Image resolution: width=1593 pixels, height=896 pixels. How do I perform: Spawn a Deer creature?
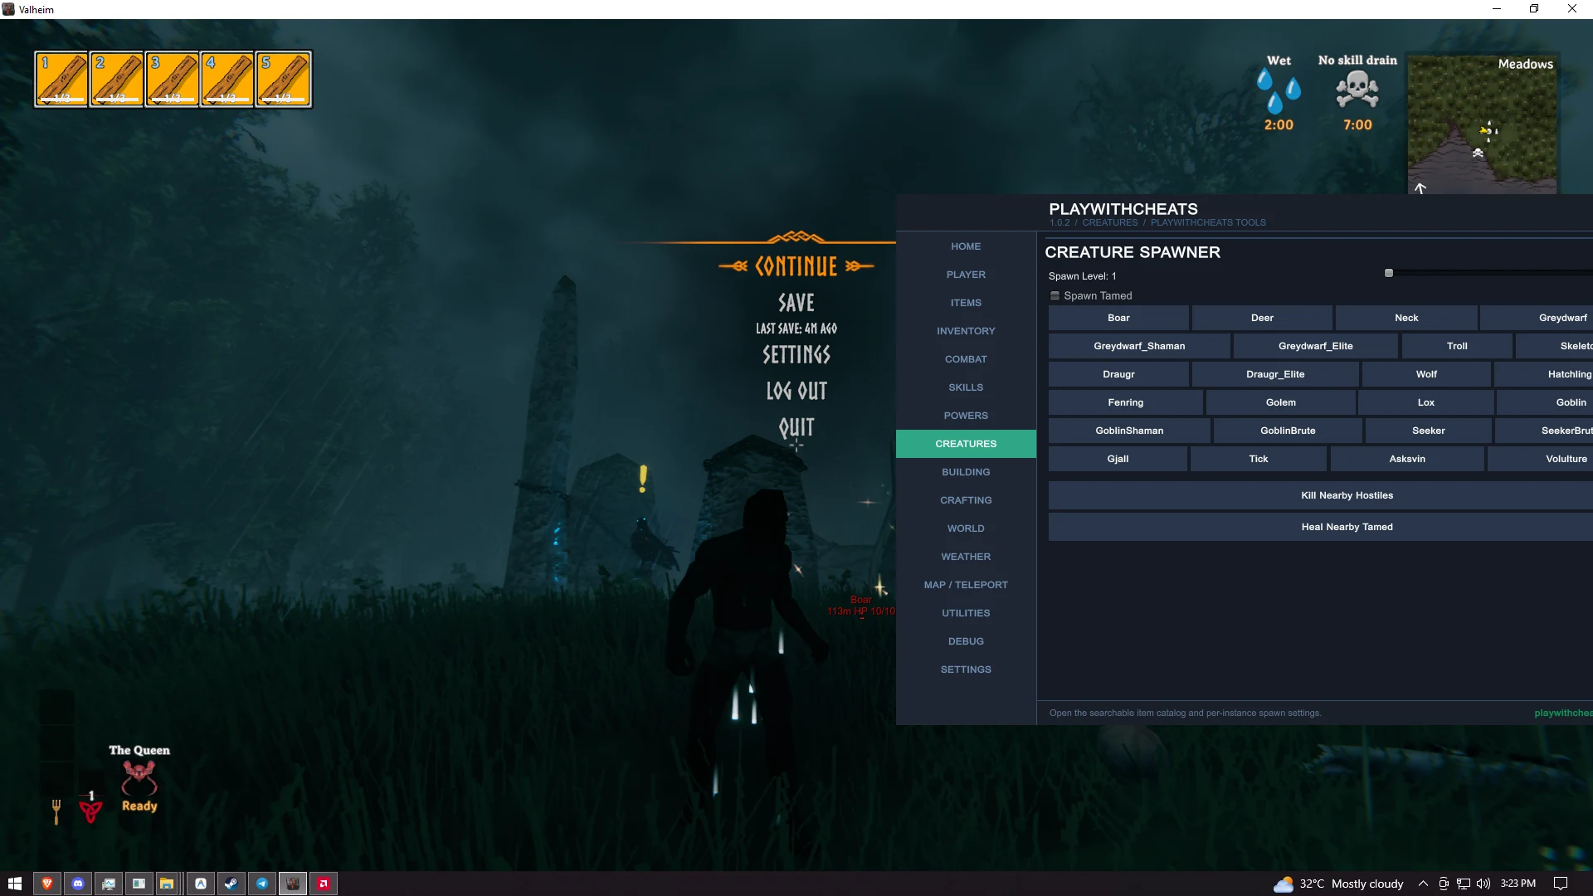point(1262,318)
